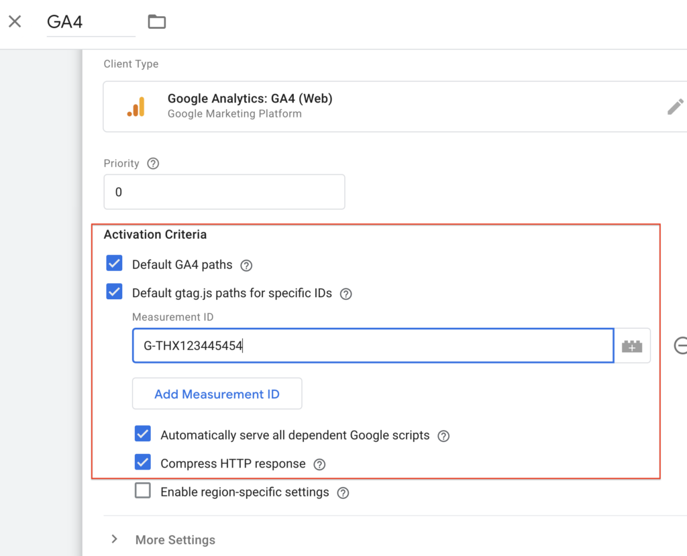Open help for Automatically serve dependent scripts
Viewport: 687px width, 556px height.
[x=443, y=436]
